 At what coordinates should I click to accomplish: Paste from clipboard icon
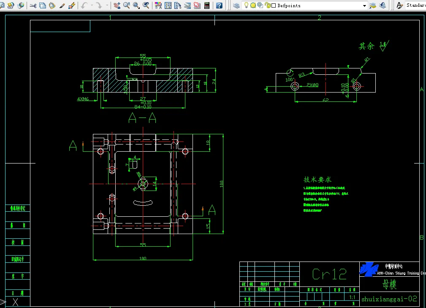tap(52, 5)
